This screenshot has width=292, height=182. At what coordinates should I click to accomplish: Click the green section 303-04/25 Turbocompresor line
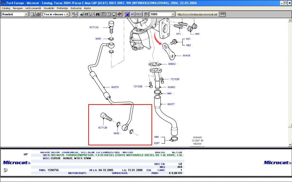click(117, 155)
